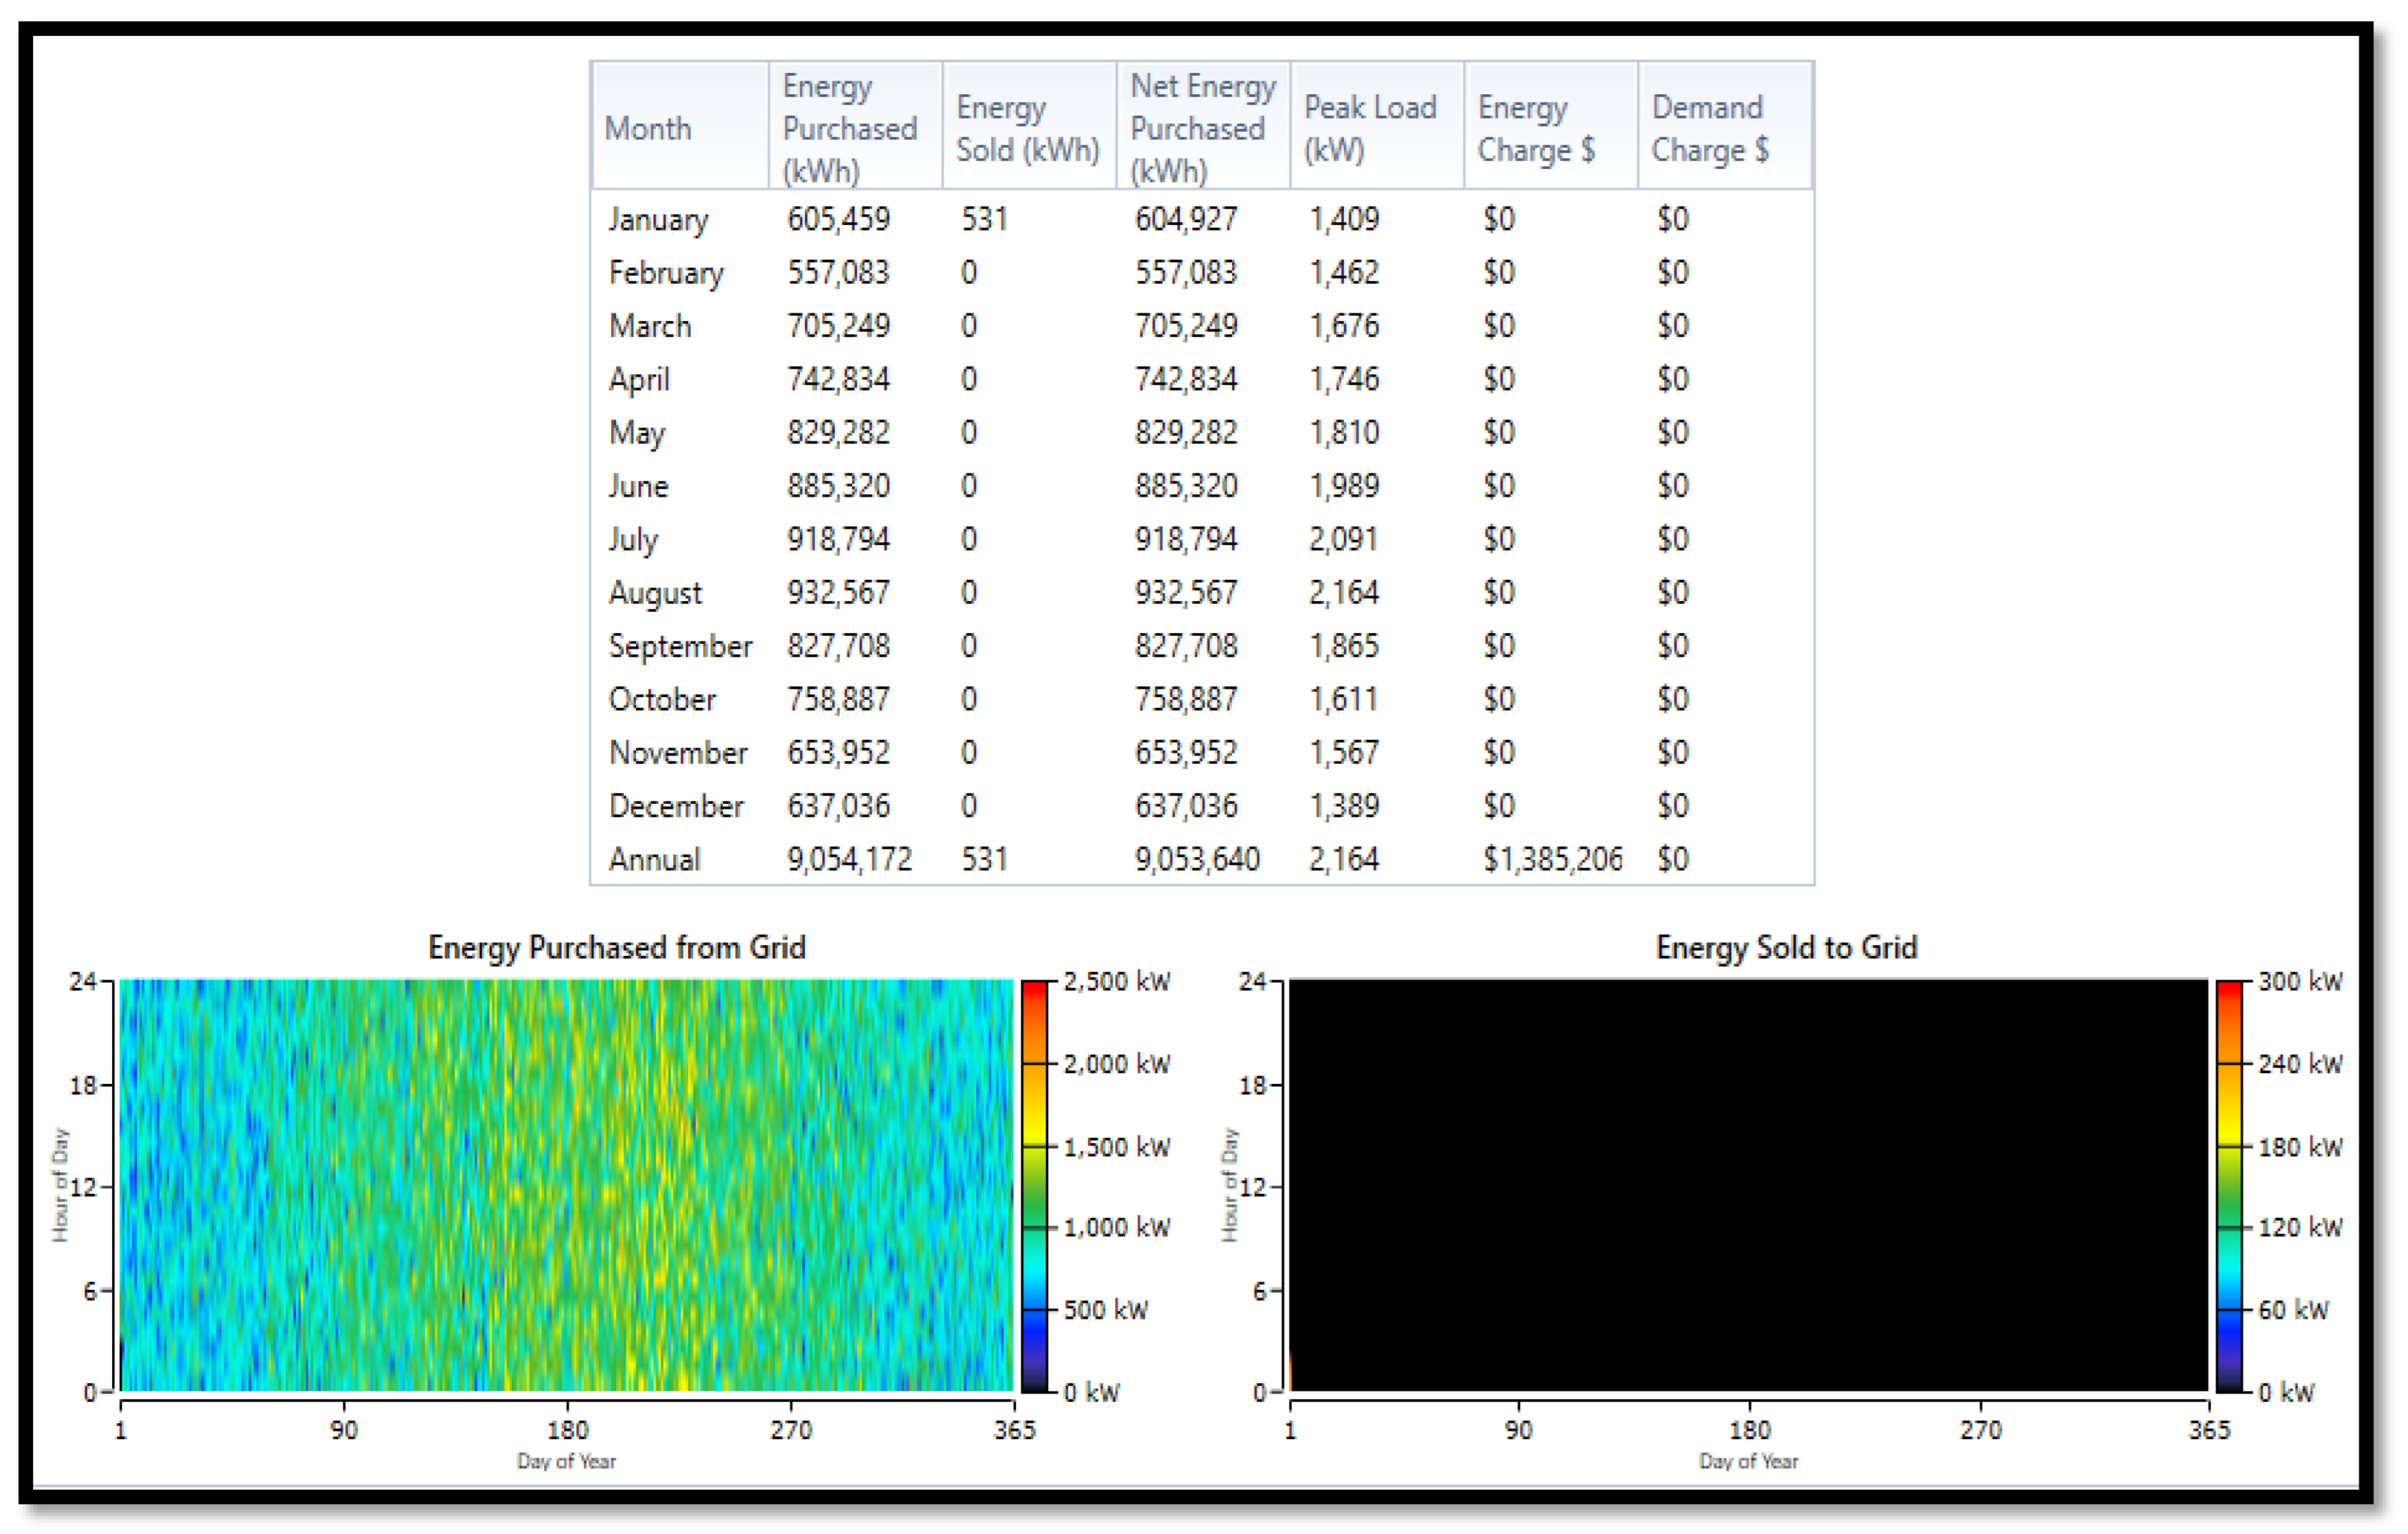Select the Energy Purchased (kWh) column header

(x=855, y=127)
